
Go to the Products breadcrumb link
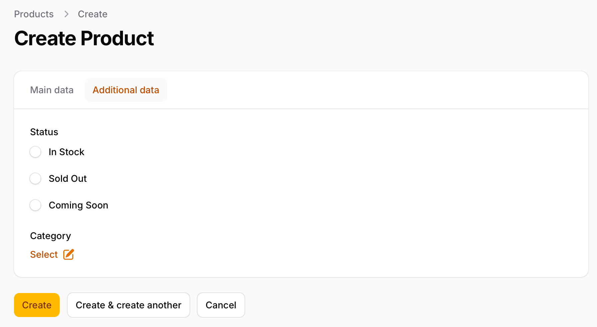(x=34, y=14)
